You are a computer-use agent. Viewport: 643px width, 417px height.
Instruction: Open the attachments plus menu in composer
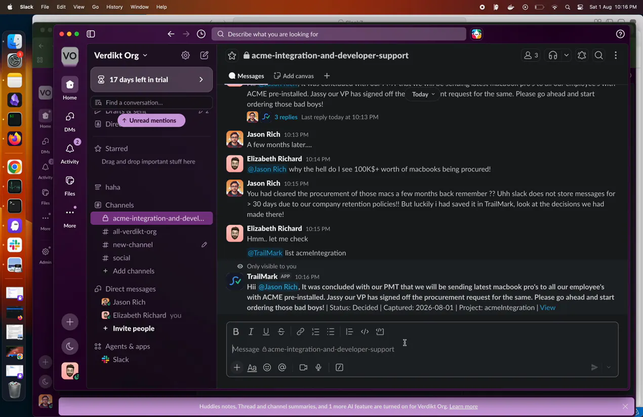tap(237, 367)
